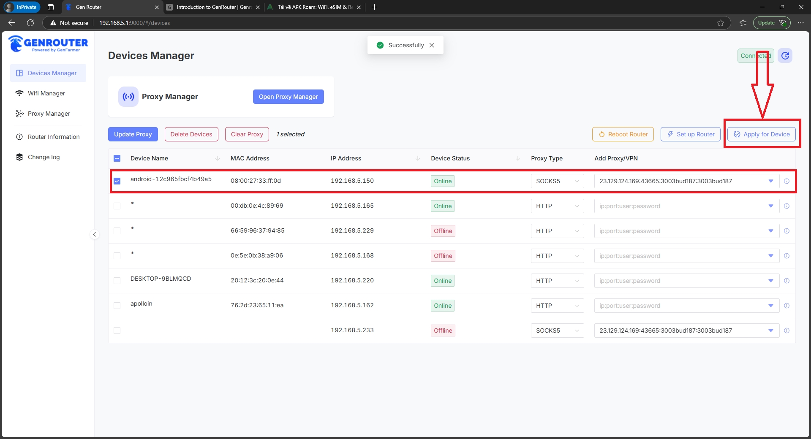Close the Successfully notification
Viewport: 811px width, 439px height.
(x=432, y=45)
